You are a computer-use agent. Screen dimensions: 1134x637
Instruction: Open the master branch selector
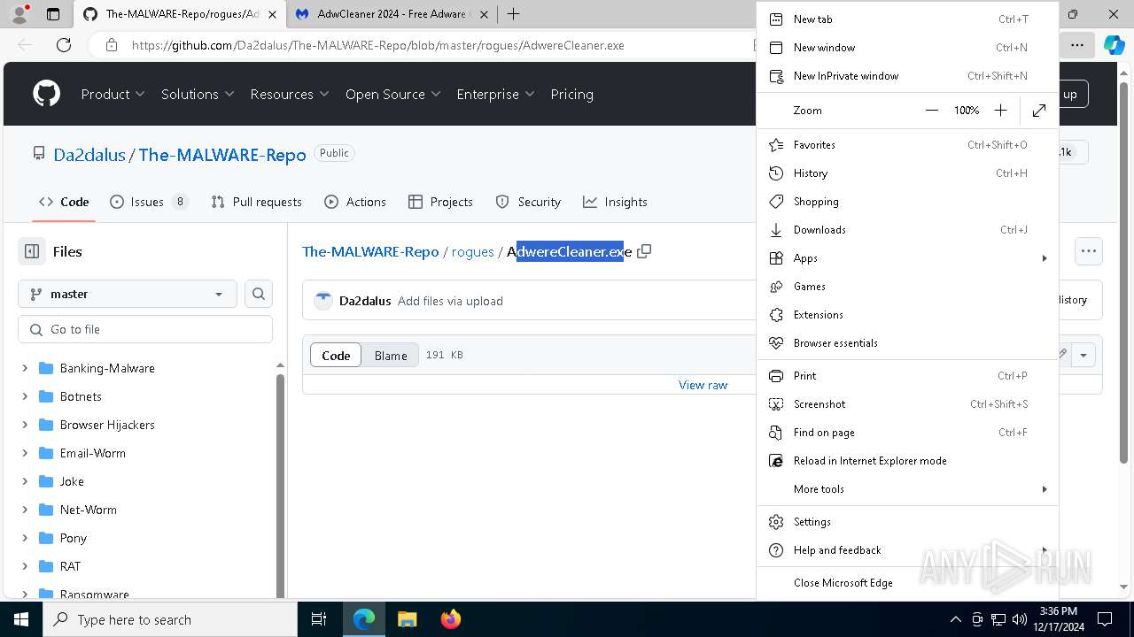[128, 294]
